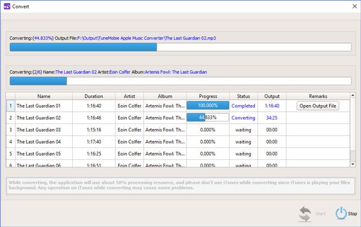Click the table scrollbar down arrow
Image resolution: width=361 pixels, height=227 pixels.
[353, 164]
